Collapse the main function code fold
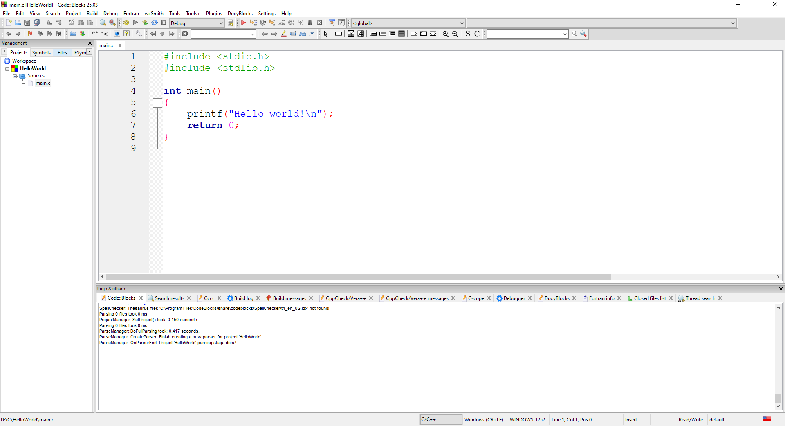 [x=157, y=103]
